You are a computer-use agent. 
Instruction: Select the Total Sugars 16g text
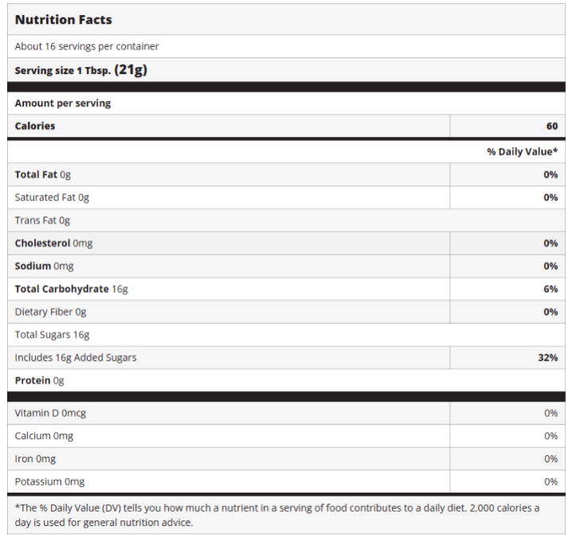coord(52,335)
